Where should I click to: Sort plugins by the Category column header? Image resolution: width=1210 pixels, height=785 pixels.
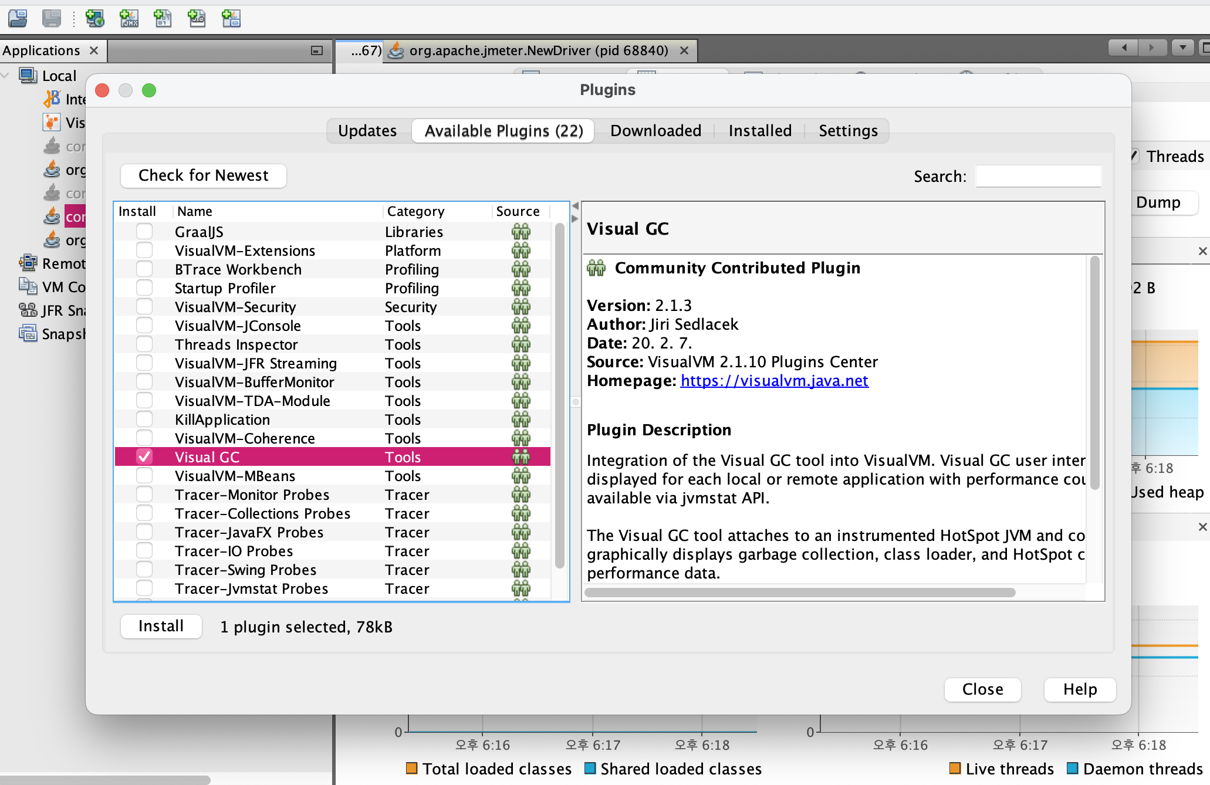[x=437, y=211]
